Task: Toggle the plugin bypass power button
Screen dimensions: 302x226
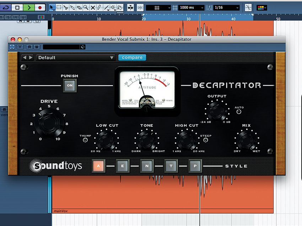Action: point(12,46)
